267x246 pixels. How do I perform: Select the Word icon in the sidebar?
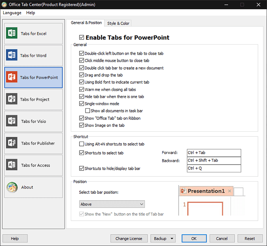click(11, 55)
